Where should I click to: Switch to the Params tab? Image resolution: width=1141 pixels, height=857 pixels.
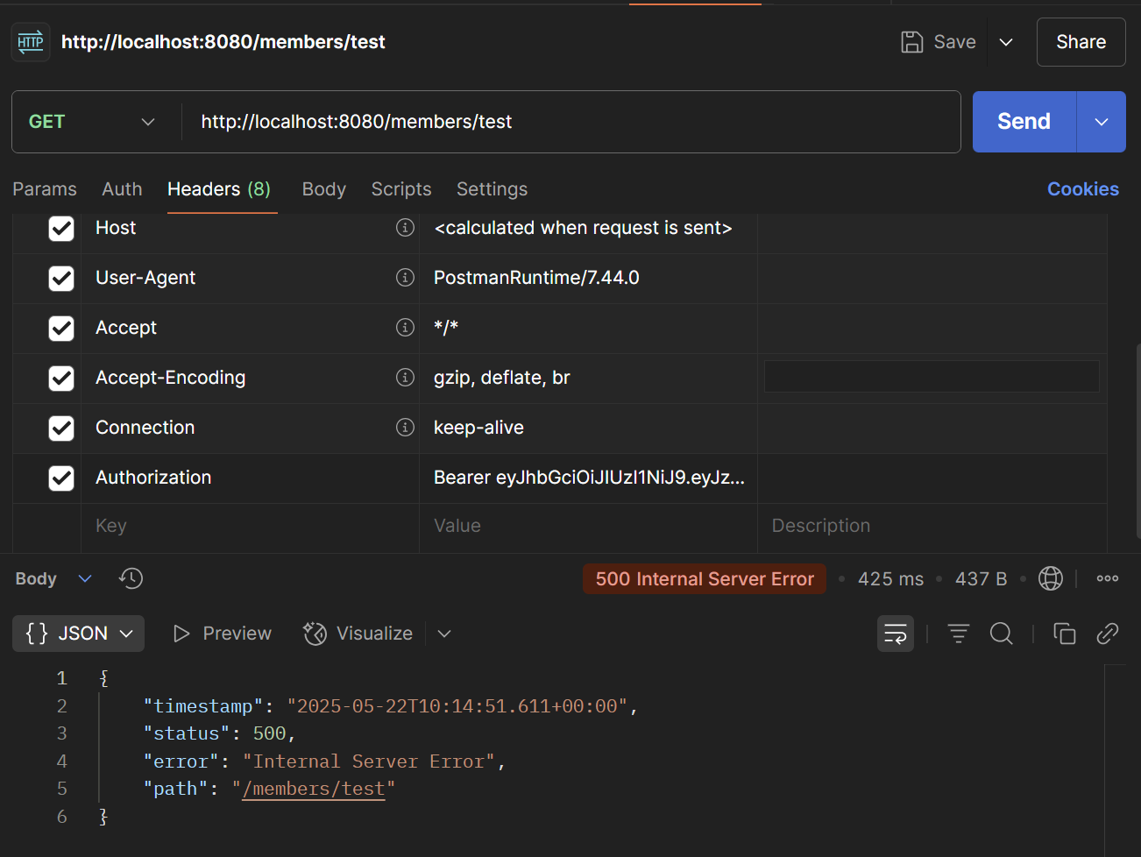point(45,189)
